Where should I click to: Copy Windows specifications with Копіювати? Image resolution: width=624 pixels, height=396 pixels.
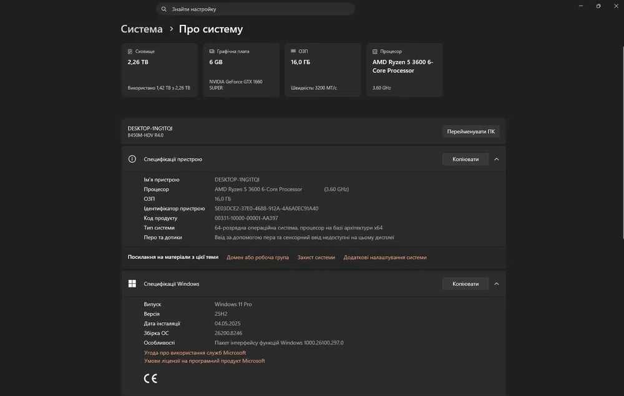[x=466, y=284]
